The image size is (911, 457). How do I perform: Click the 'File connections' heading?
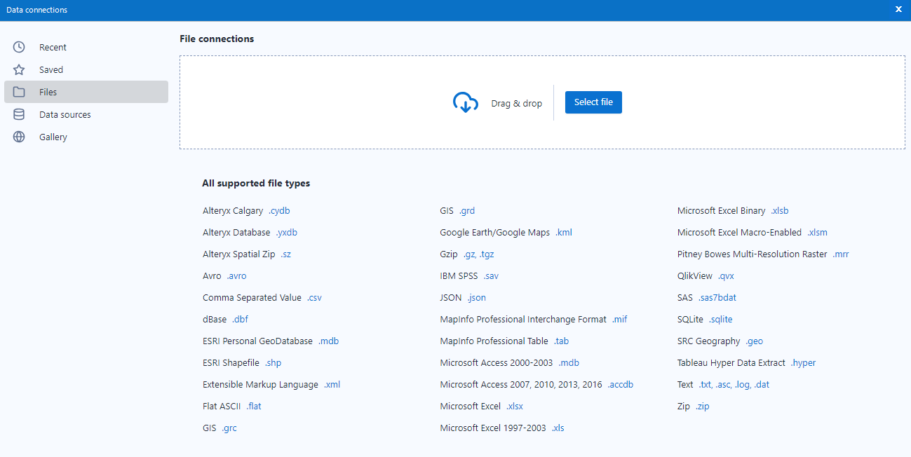click(217, 39)
